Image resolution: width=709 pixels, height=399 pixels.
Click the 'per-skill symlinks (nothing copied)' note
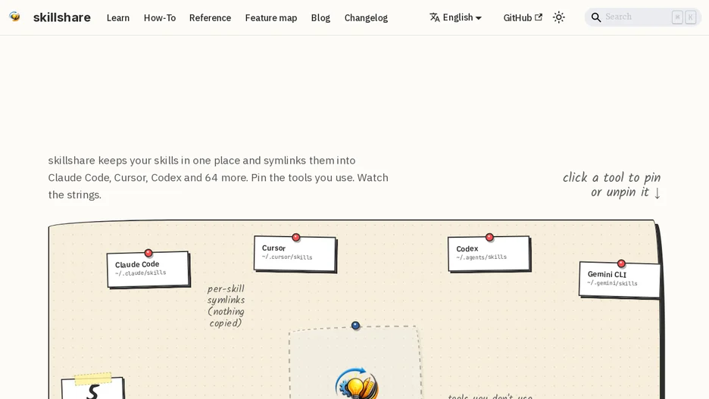tap(226, 305)
